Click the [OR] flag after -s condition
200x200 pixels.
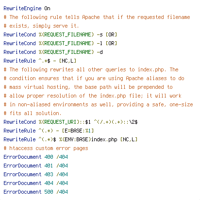point(111,34)
